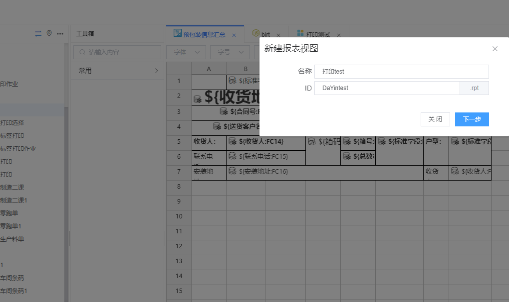This screenshot has height=302, width=509.
Task: Click the ID input field
Action: 387,88
